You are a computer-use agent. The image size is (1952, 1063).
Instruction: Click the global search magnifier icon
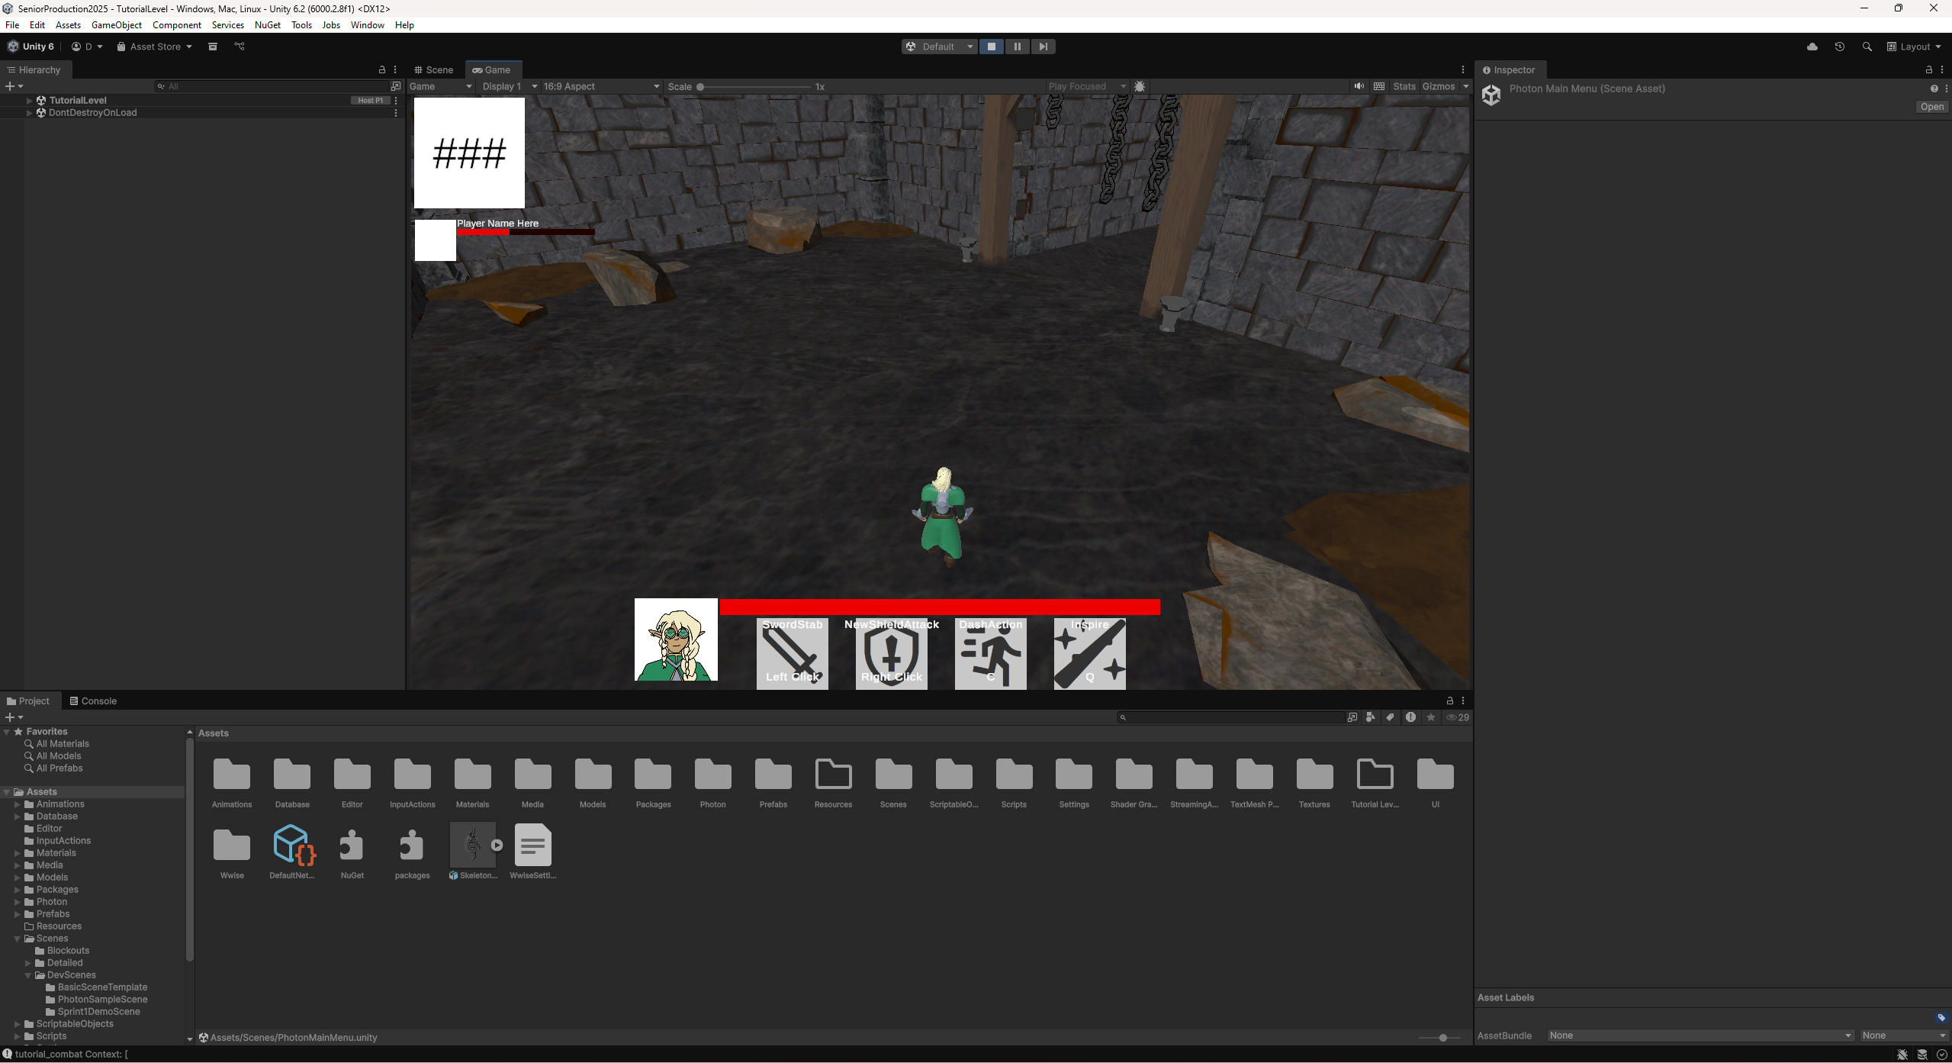(x=1867, y=47)
